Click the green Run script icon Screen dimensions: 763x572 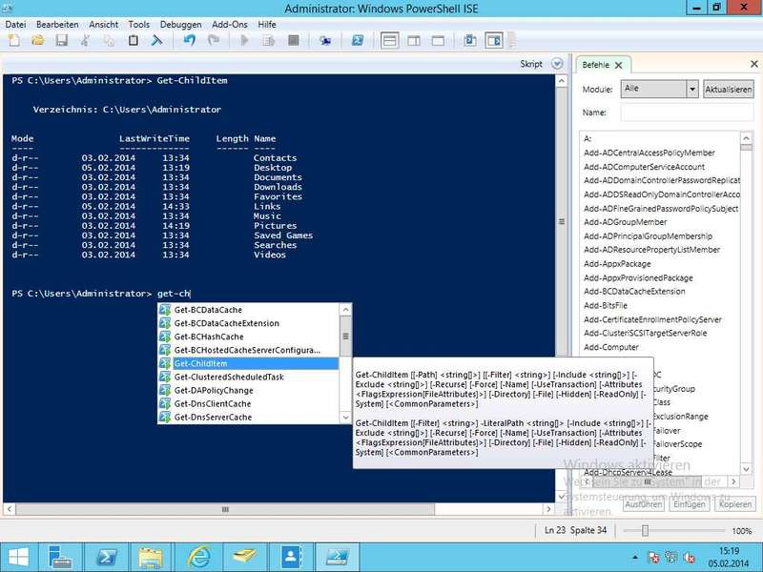(x=244, y=41)
